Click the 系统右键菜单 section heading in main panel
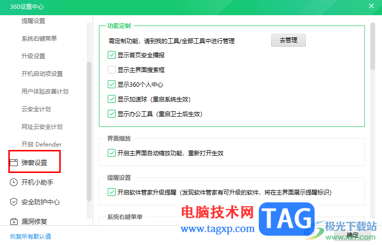This screenshot has width=382, height=245. [125, 217]
